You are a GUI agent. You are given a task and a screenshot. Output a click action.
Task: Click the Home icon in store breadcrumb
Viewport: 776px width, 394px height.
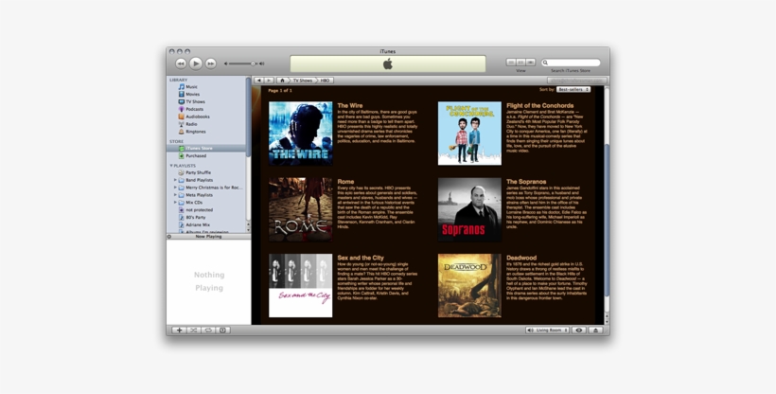pos(282,81)
